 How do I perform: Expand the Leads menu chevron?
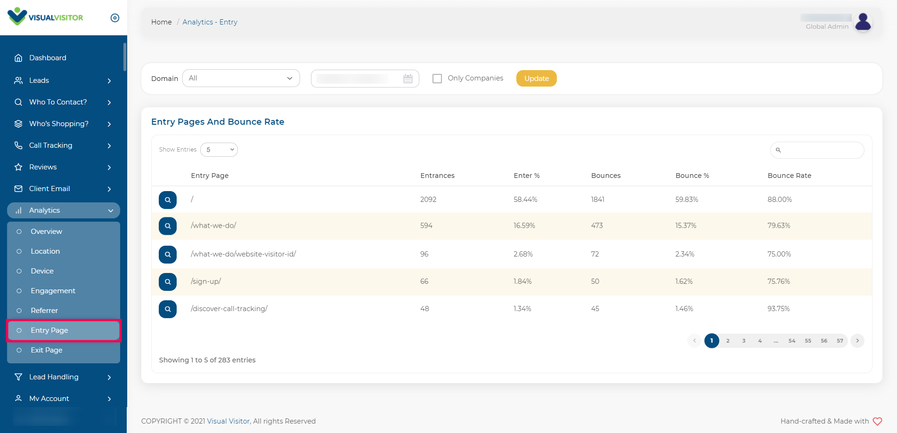tap(109, 81)
